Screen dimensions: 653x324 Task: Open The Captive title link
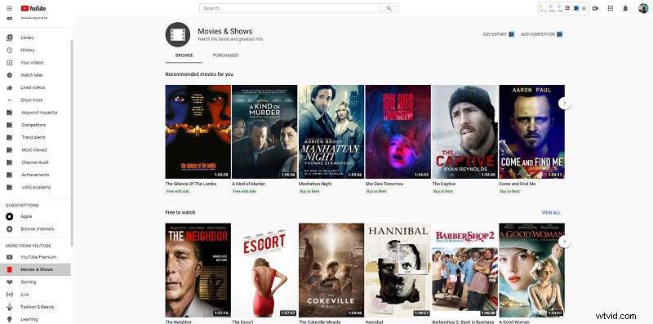click(444, 184)
